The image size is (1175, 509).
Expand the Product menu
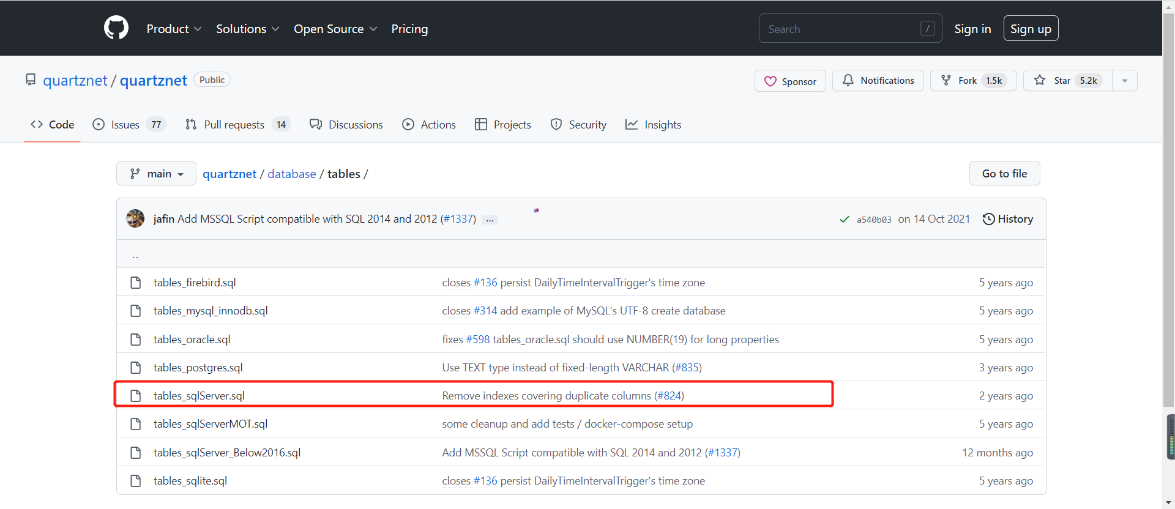pos(174,29)
